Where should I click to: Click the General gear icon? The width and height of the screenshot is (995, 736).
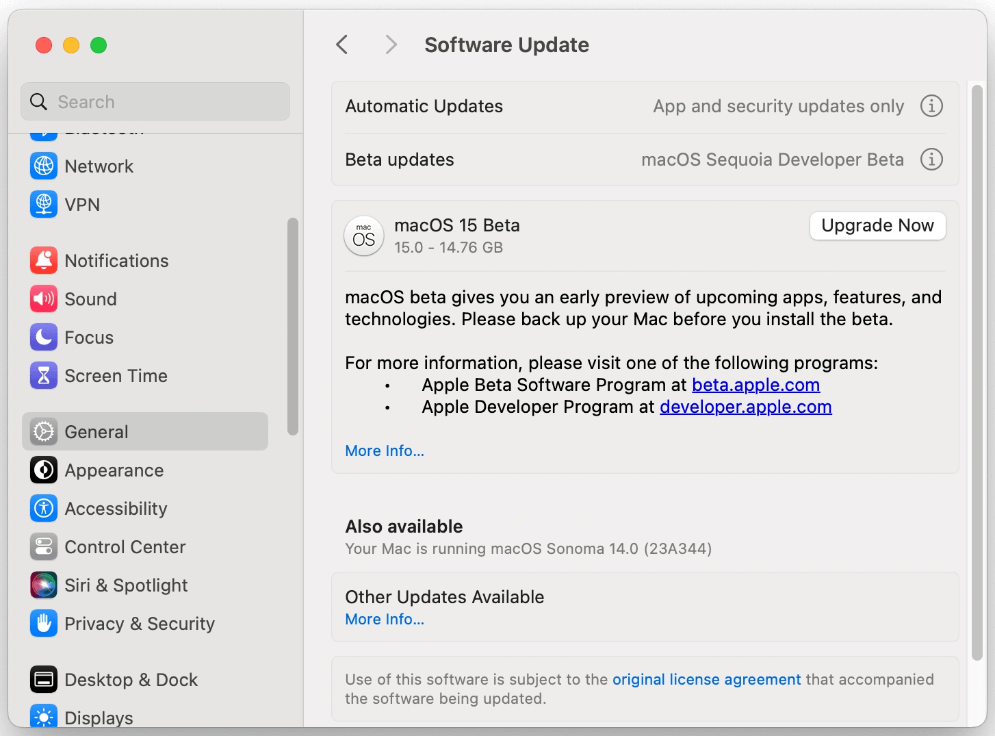44,431
